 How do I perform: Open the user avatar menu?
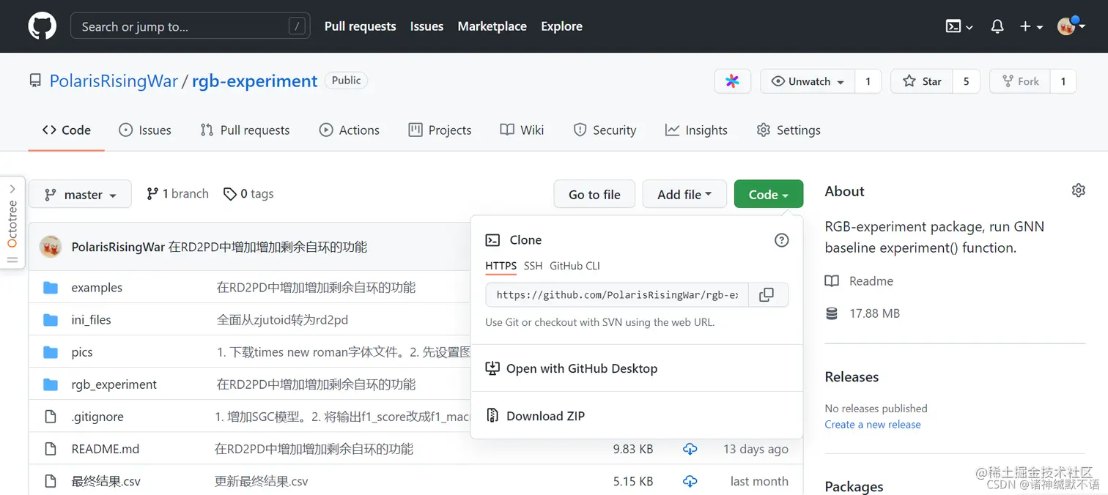pyautogui.click(x=1071, y=26)
